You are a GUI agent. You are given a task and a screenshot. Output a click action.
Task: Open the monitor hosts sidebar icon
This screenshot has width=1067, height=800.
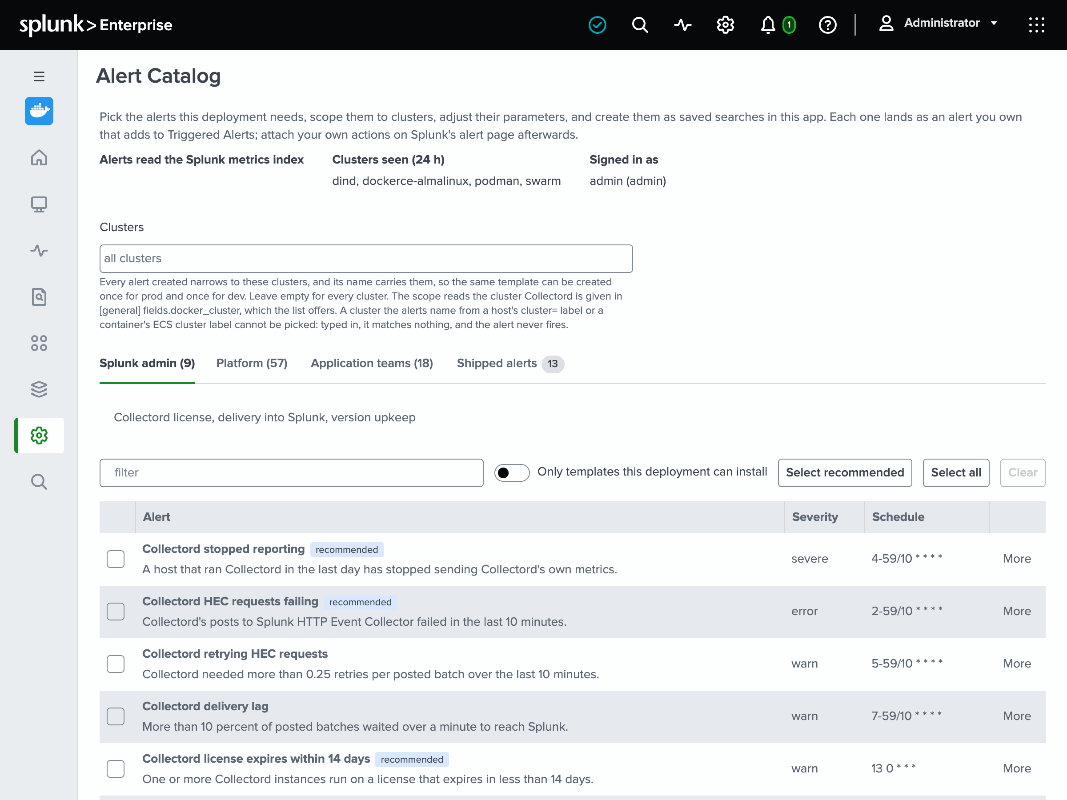[39, 204]
